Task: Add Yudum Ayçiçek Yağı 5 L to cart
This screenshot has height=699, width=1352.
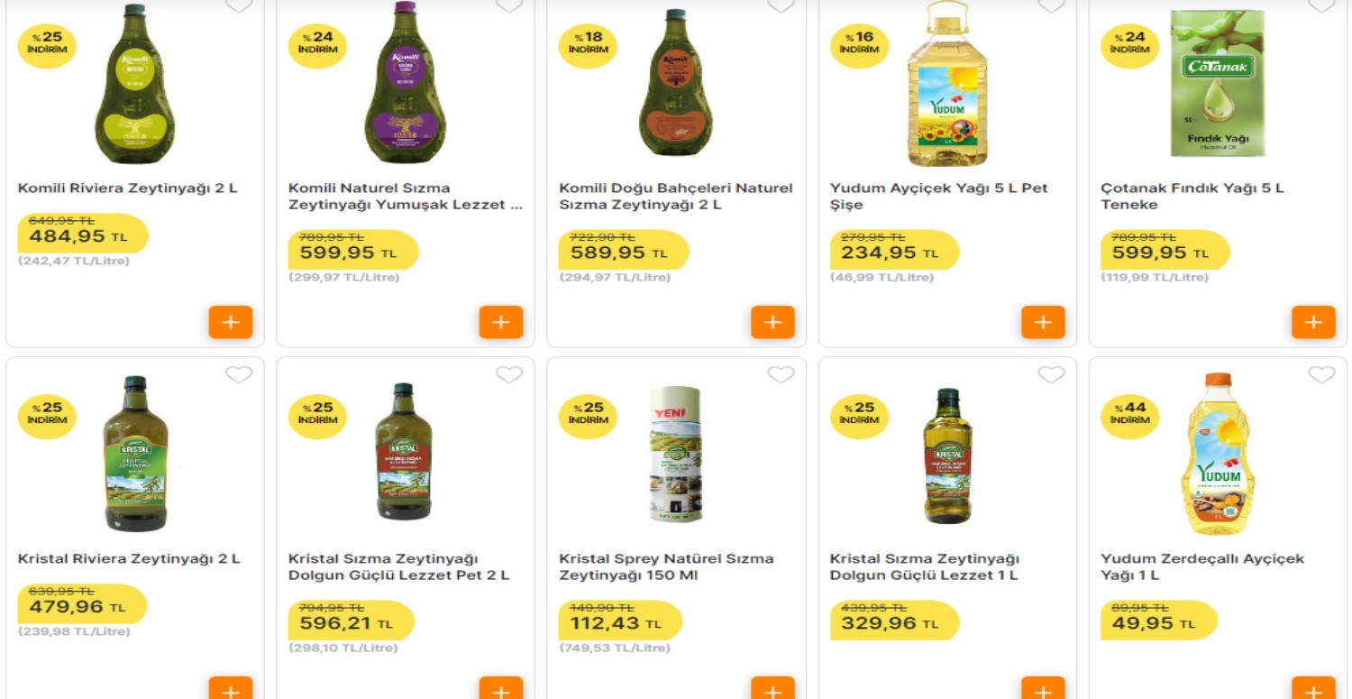Action: click(x=1043, y=322)
